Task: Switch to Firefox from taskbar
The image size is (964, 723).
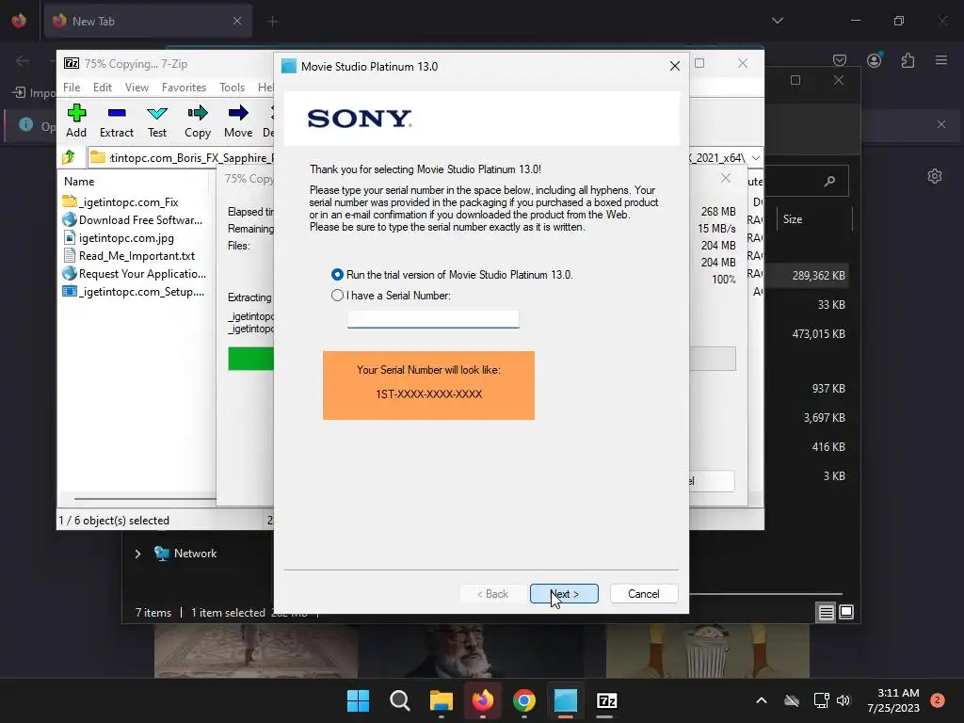Action: (x=483, y=700)
